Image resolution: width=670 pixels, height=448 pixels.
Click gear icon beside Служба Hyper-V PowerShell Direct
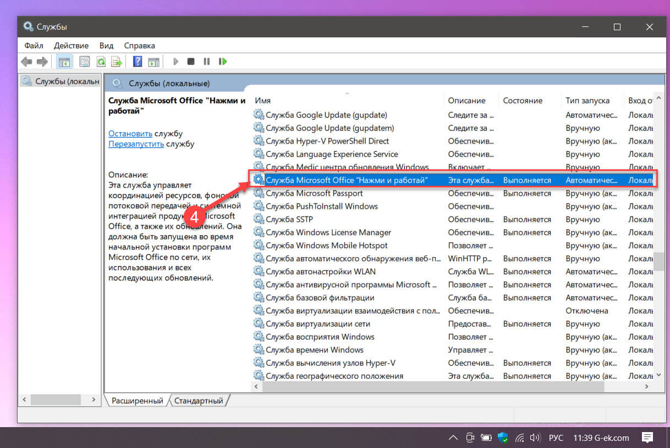pos(259,141)
